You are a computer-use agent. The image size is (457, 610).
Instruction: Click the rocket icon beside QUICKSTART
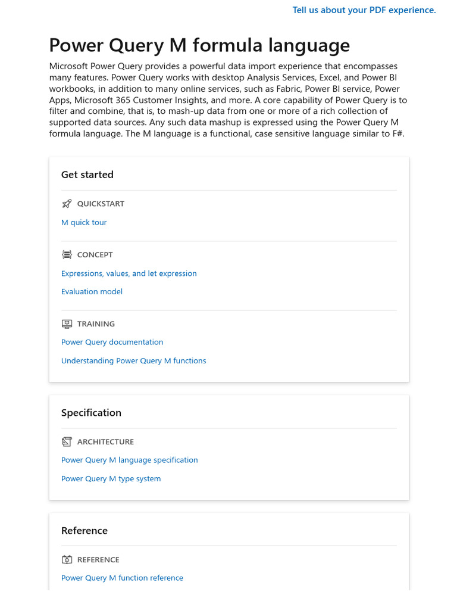point(67,204)
